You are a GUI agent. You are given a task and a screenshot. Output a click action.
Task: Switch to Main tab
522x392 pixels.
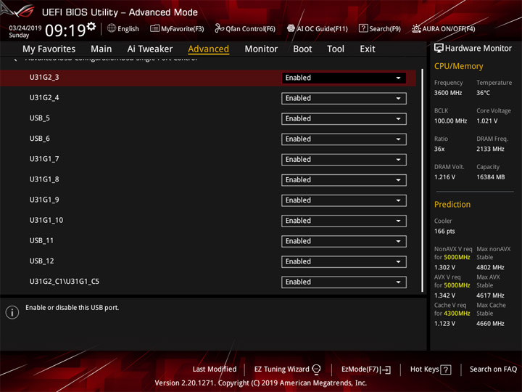[101, 49]
